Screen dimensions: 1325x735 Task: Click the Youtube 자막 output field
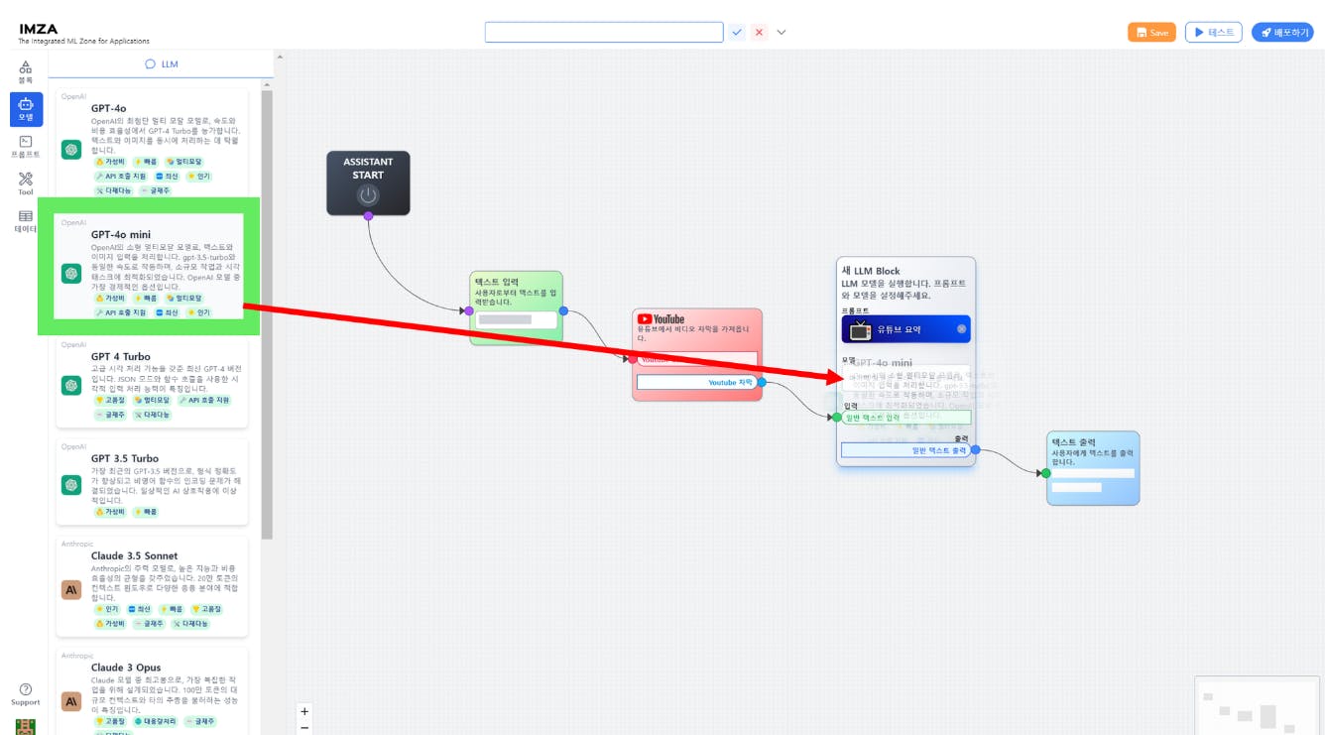(696, 382)
